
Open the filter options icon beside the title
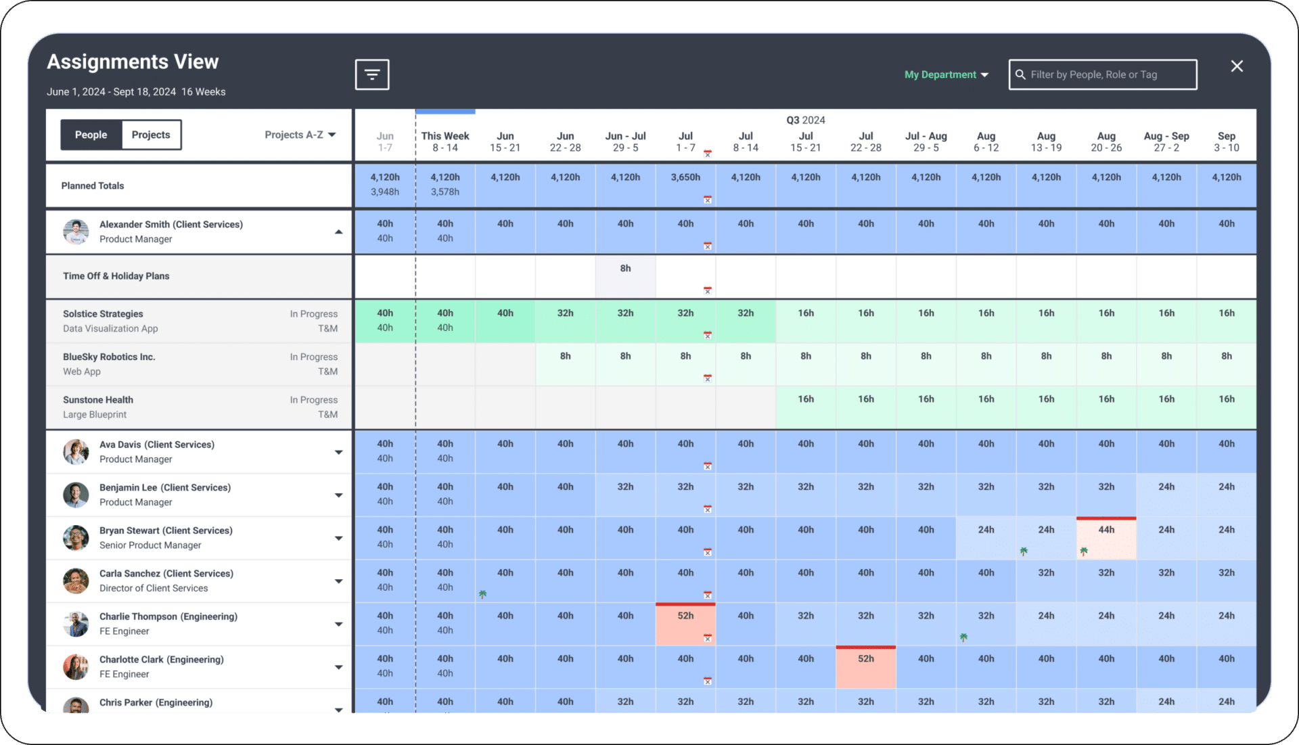371,74
